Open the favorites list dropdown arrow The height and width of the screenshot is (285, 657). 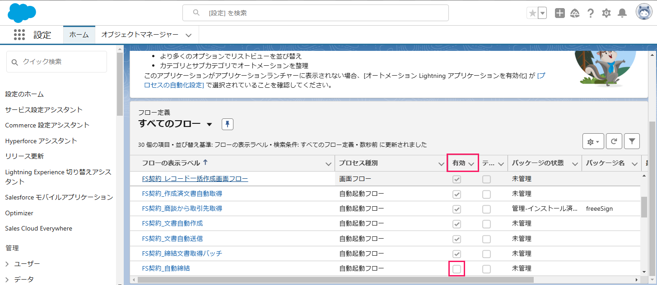coord(542,13)
